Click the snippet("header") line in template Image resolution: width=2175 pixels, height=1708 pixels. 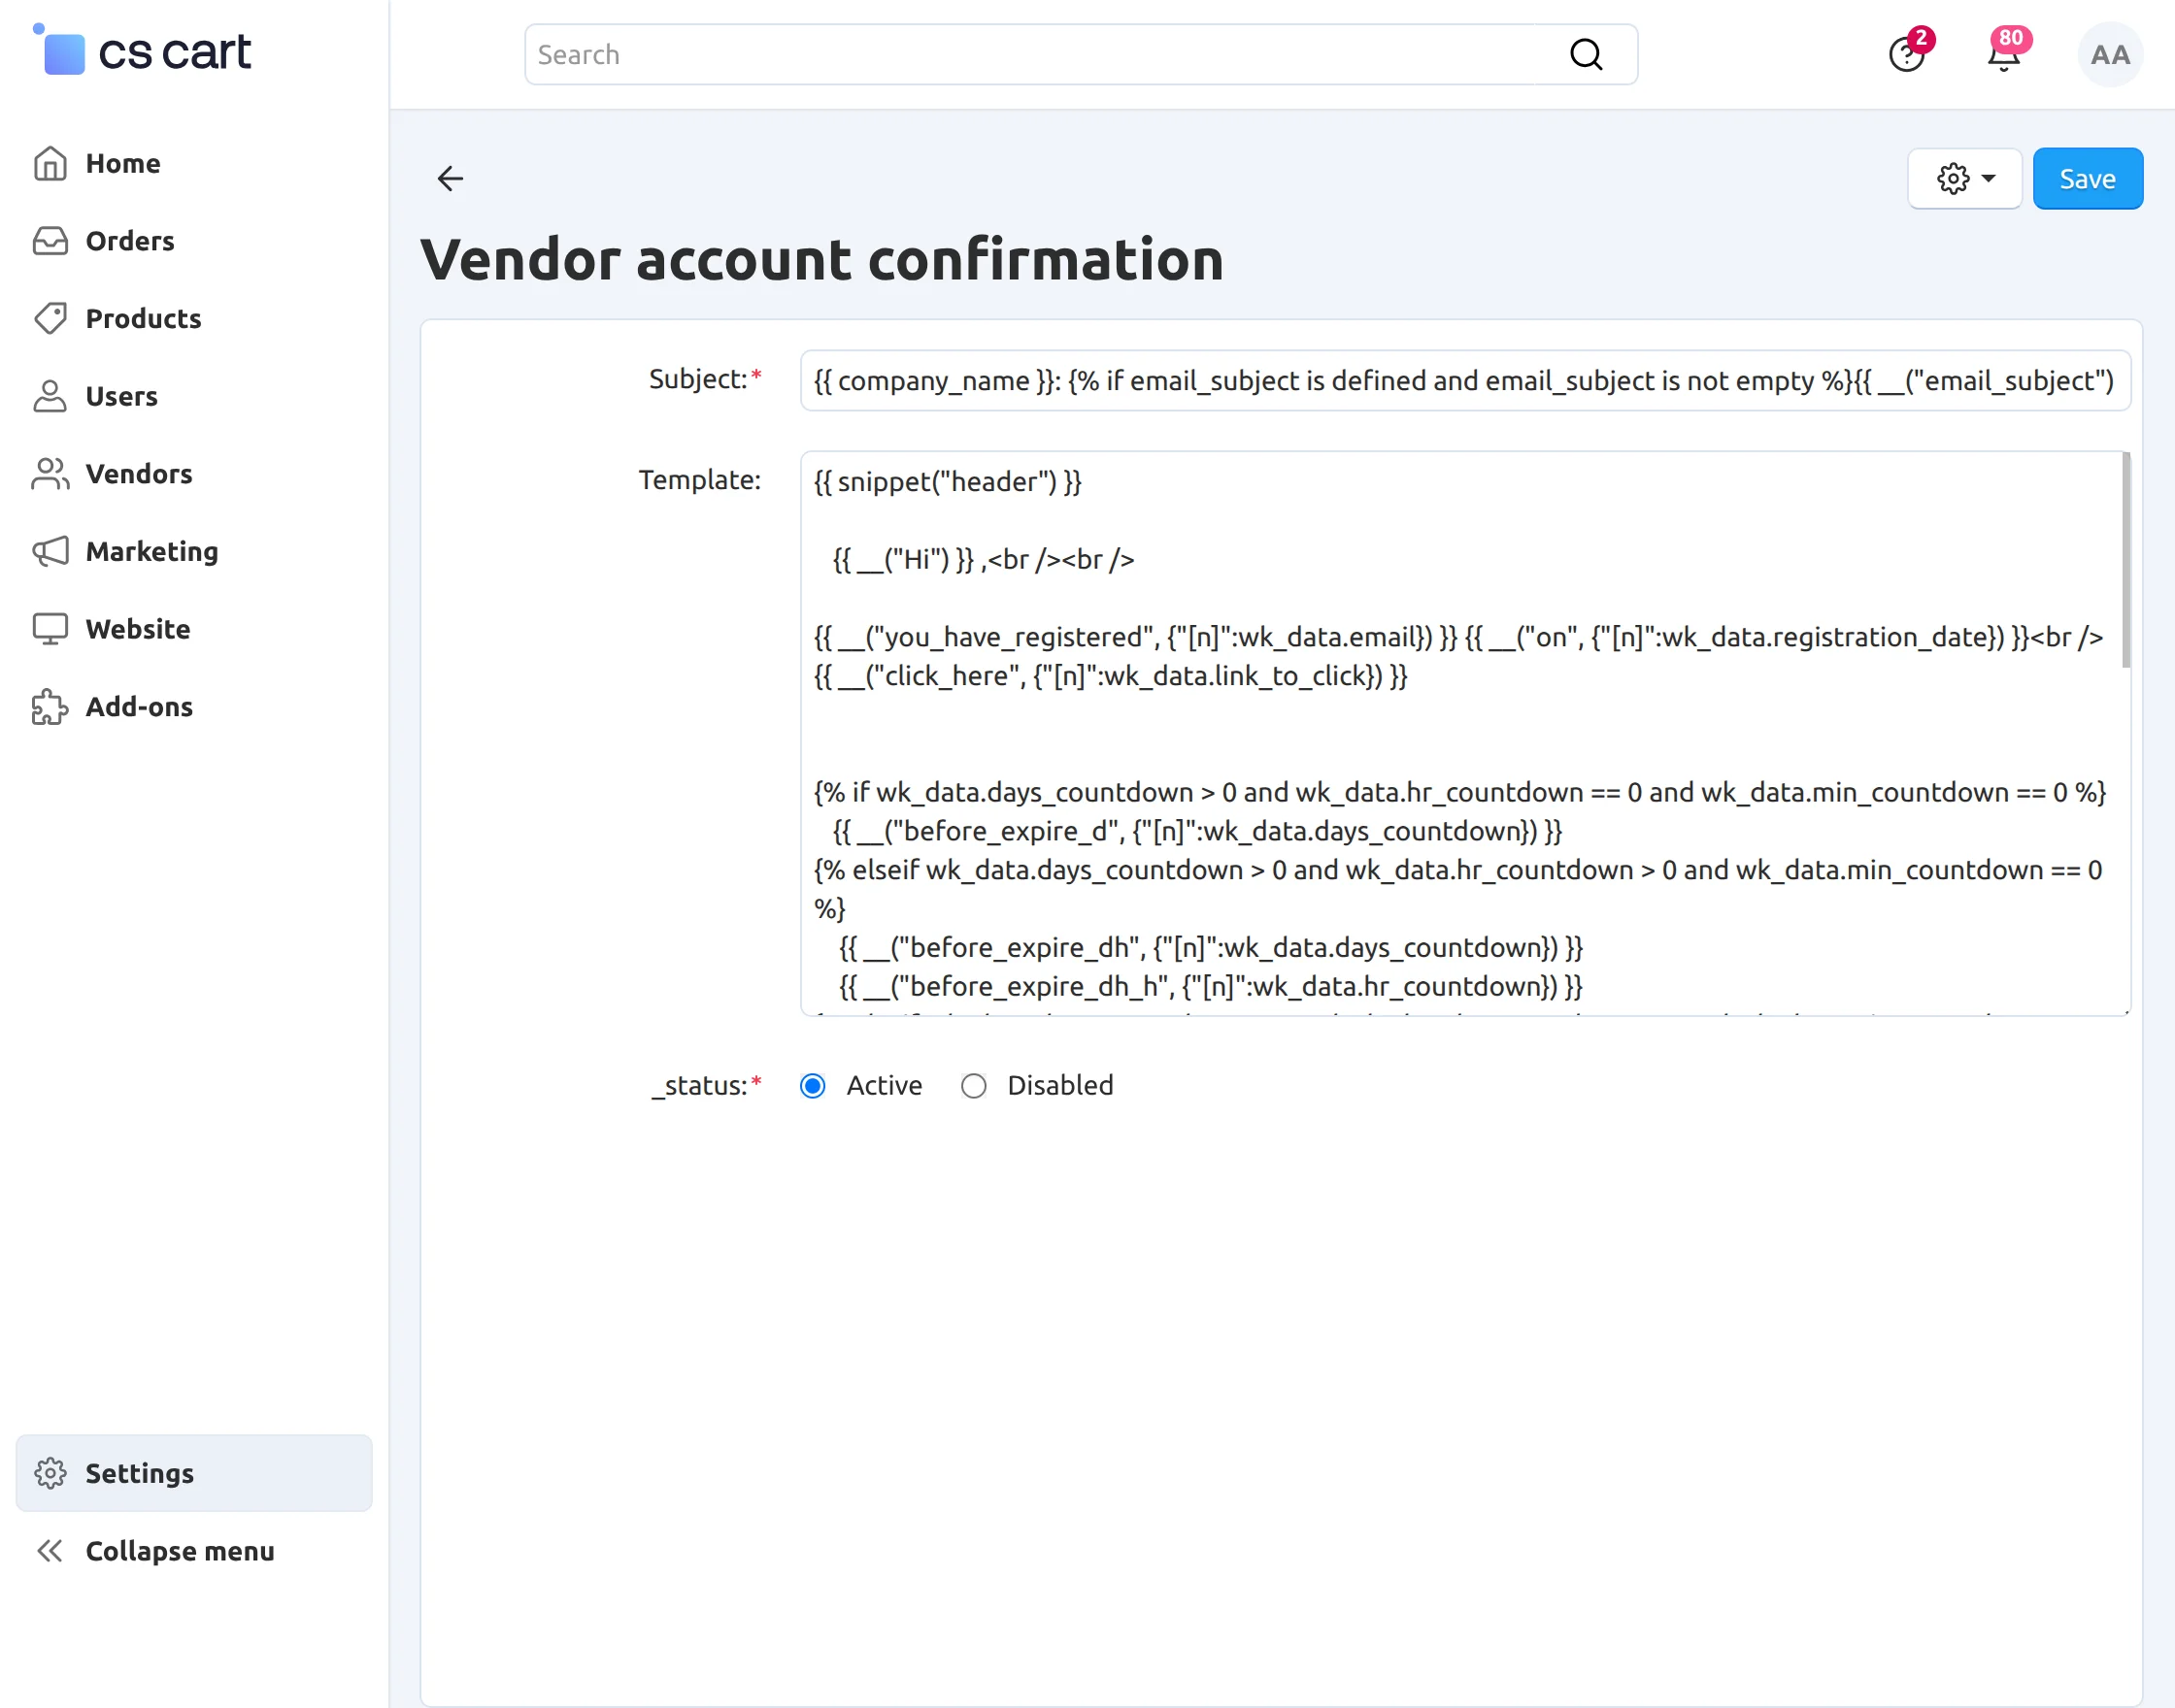(948, 482)
